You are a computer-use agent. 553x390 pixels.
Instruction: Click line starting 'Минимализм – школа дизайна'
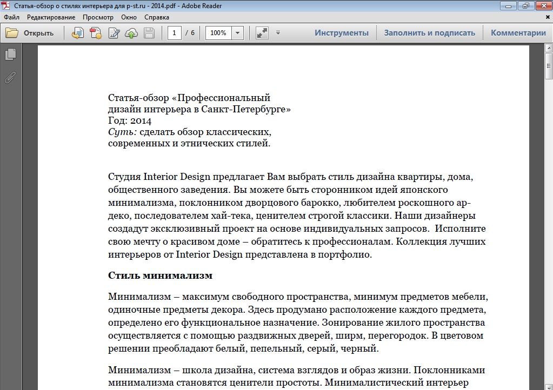click(x=297, y=370)
